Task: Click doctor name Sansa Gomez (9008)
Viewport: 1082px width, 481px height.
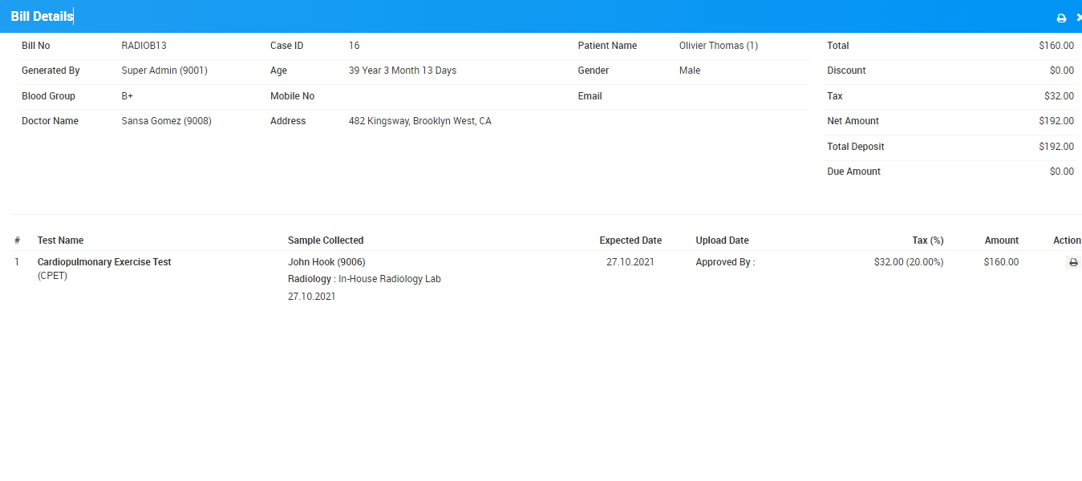Action: (166, 121)
